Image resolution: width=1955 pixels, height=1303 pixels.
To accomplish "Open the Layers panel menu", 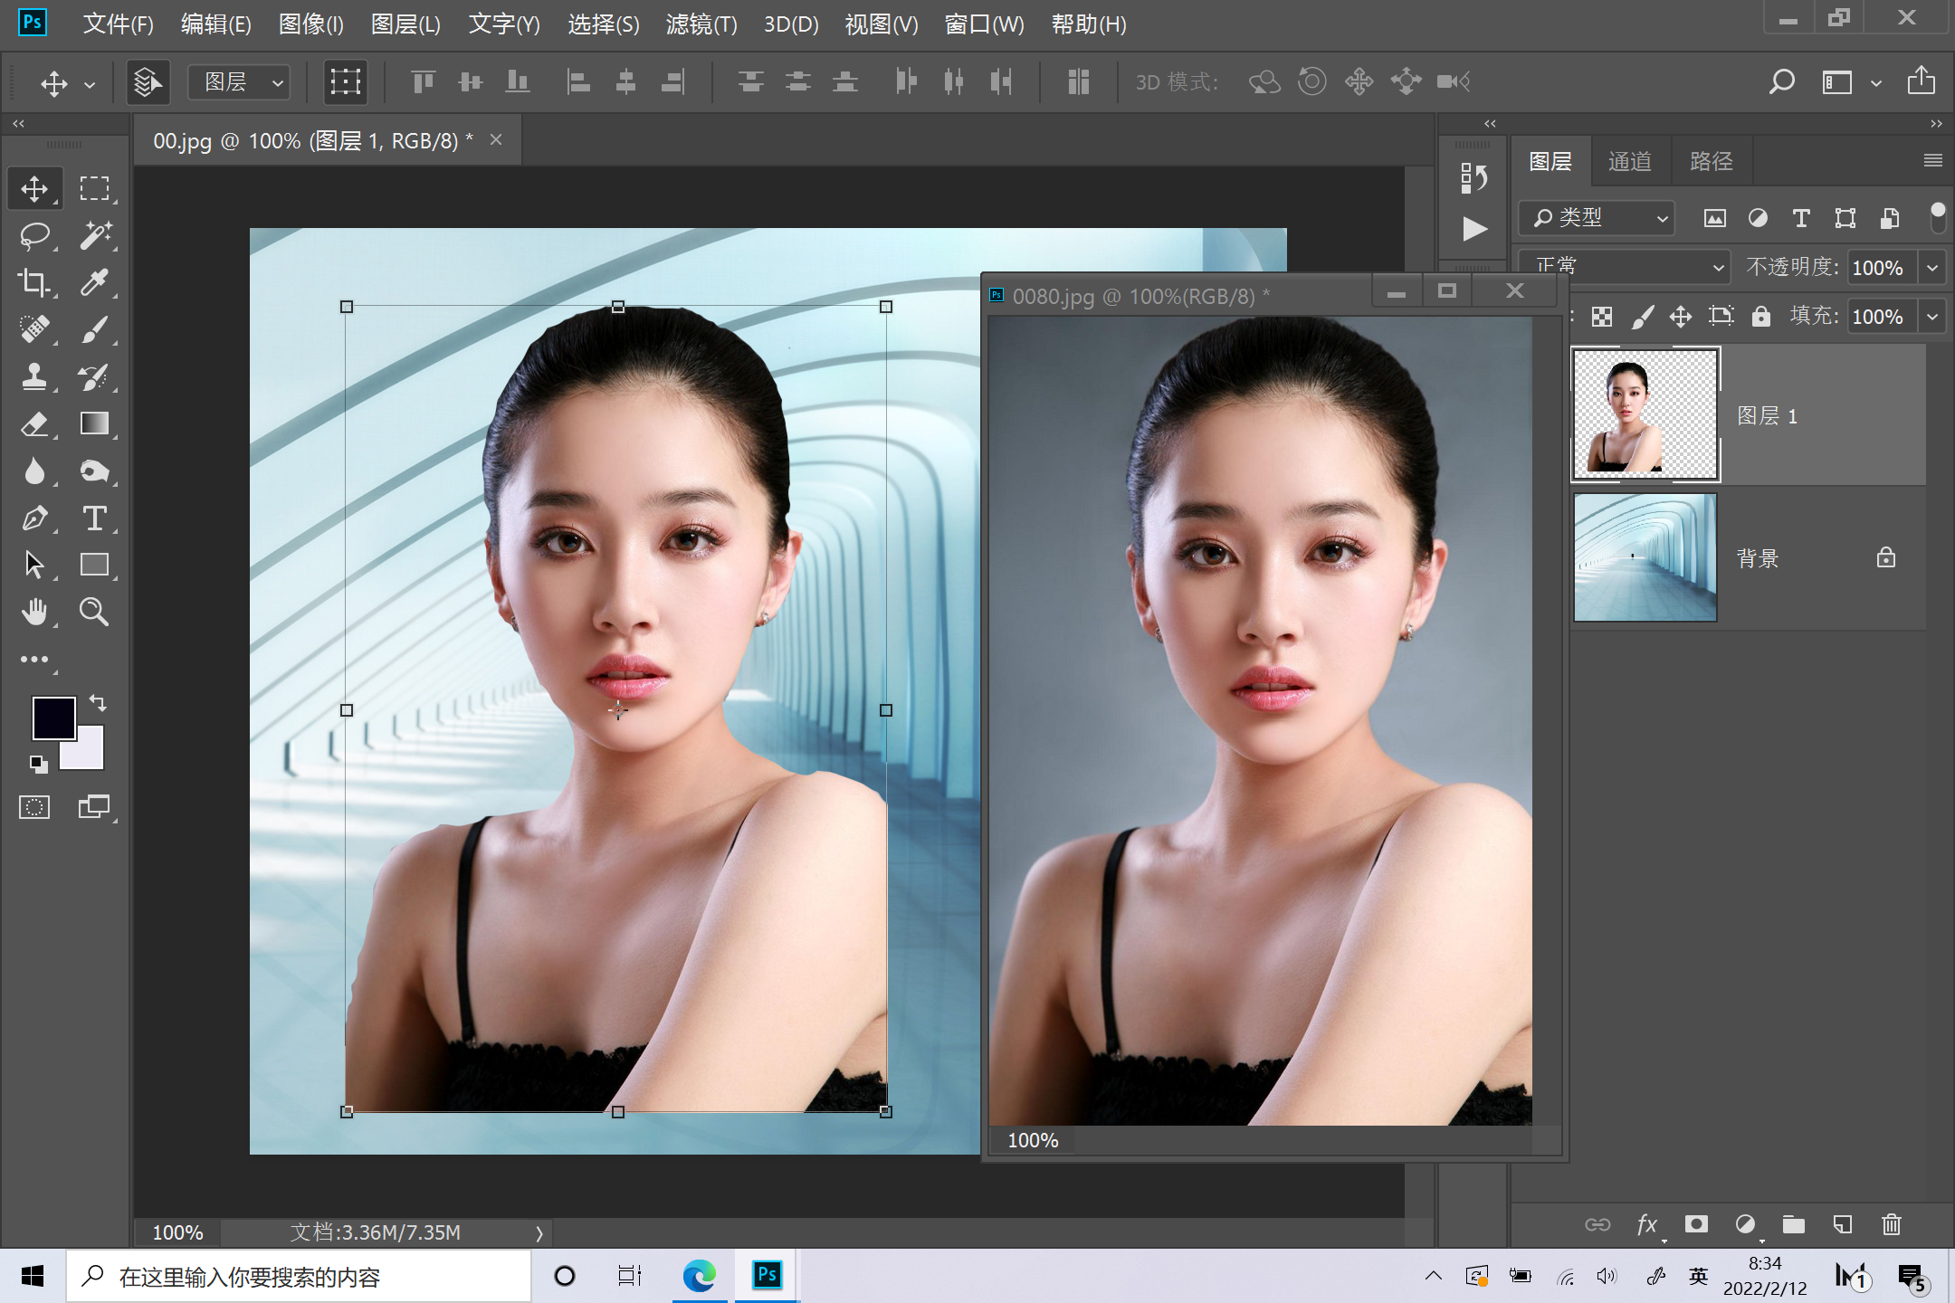I will 1933,160.
